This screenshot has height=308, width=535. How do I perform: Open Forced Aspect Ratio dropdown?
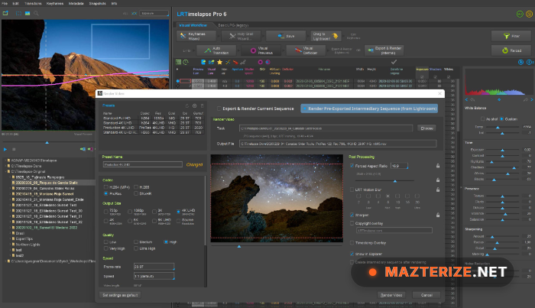(x=399, y=166)
